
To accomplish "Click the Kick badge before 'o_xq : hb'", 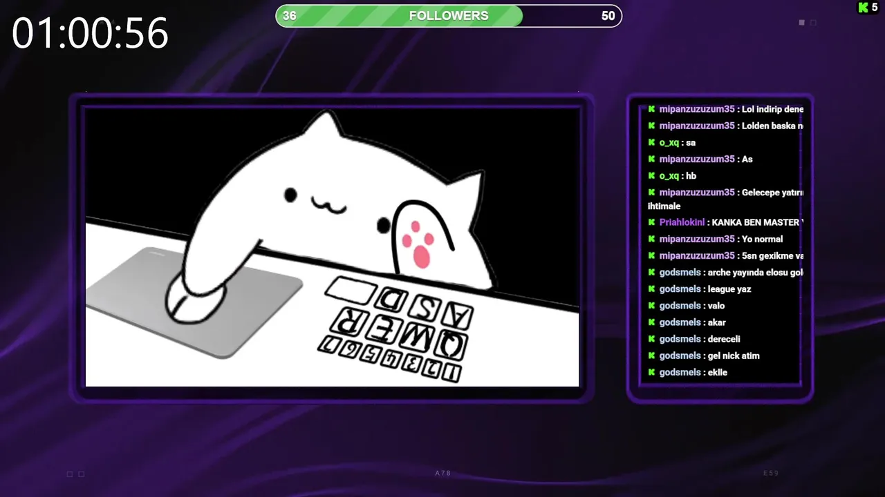I will 651,175.
